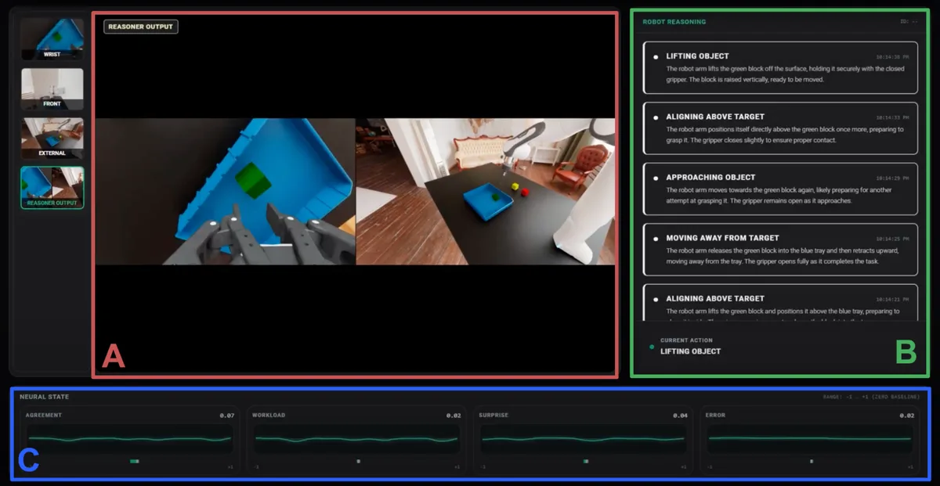Screen dimensions: 940x486
Task: Click the WORKLOAD signal graph
Action: tap(356, 439)
